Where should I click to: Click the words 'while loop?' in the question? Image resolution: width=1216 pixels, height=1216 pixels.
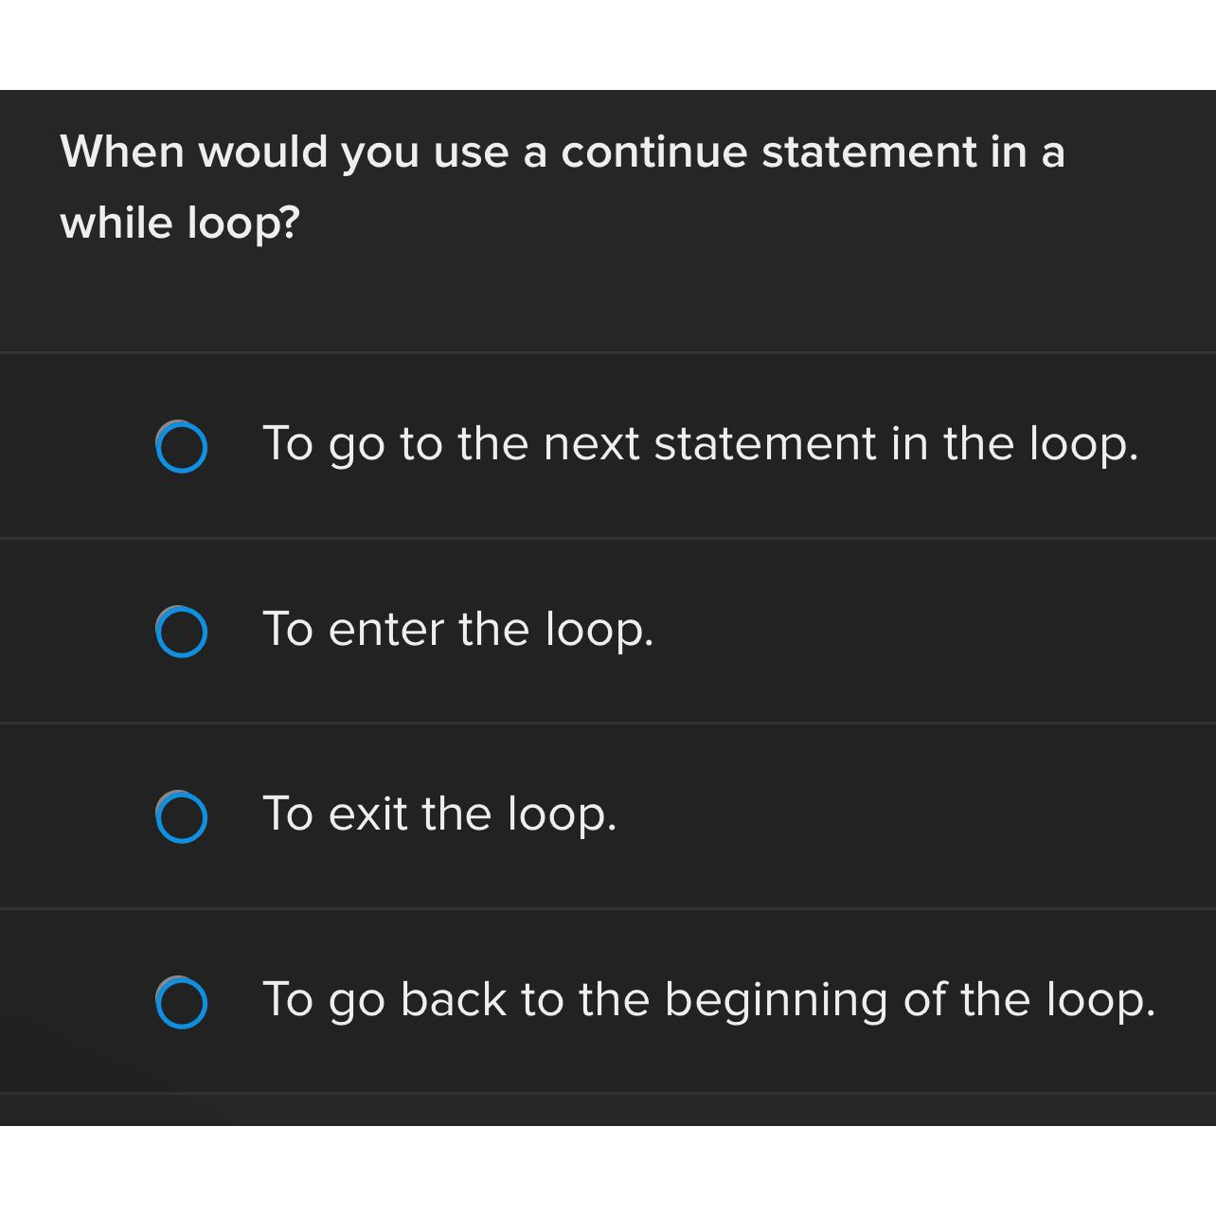coord(178,221)
